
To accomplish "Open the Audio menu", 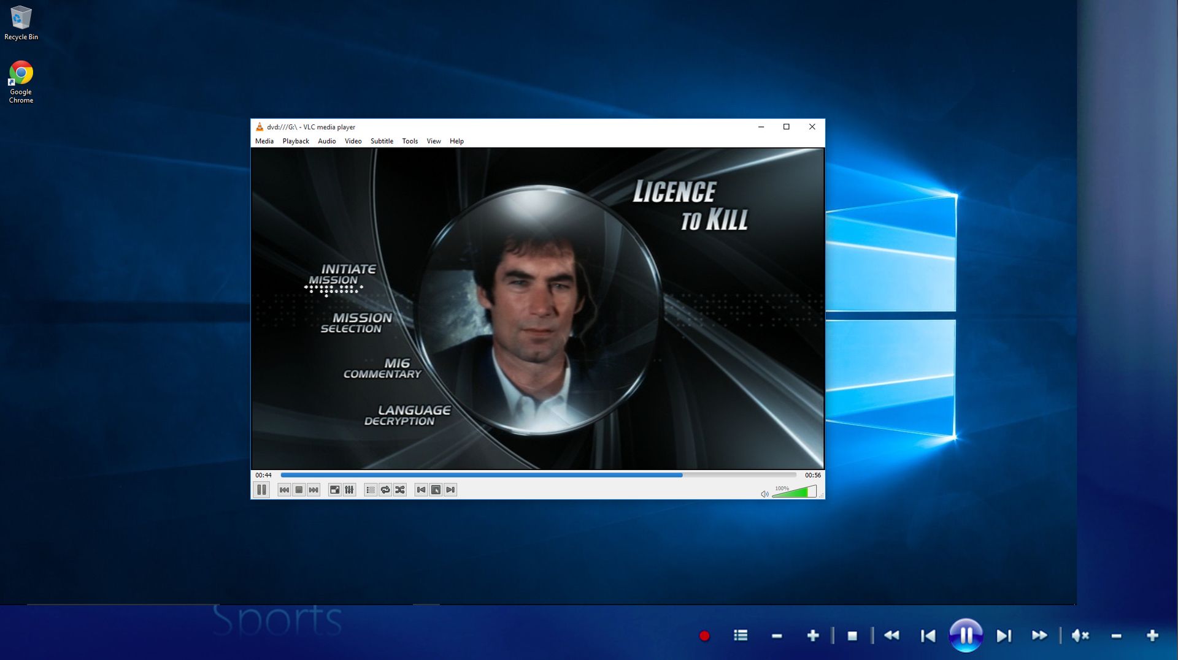I will [326, 141].
